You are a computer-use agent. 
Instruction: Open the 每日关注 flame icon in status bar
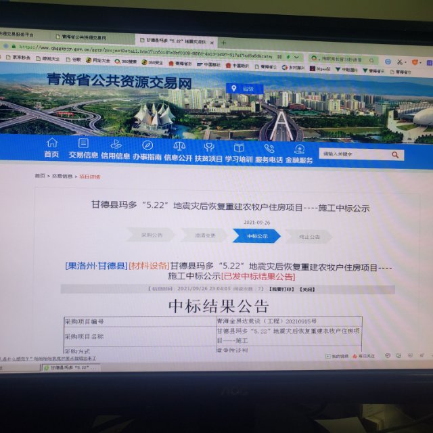pos(363,356)
